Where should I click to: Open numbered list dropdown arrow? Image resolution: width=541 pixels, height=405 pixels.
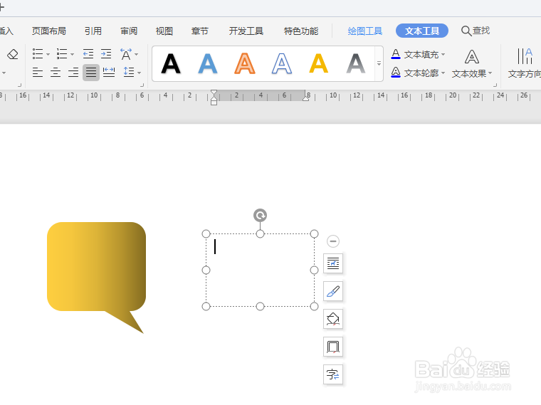[72, 54]
